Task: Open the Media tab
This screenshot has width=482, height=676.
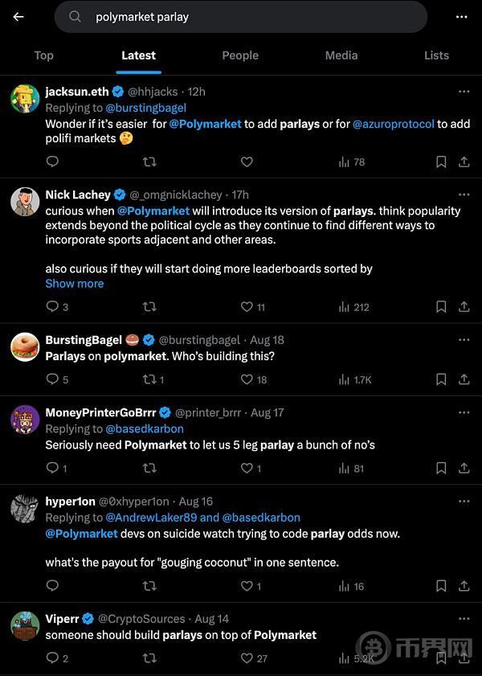Action: point(341,55)
